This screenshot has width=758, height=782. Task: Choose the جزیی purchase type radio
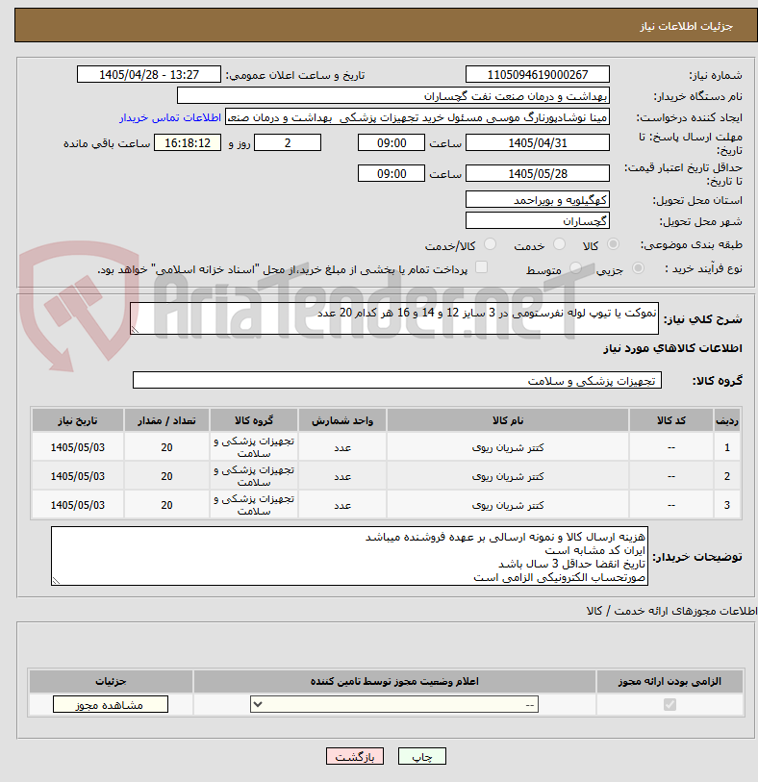tap(638, 268)
